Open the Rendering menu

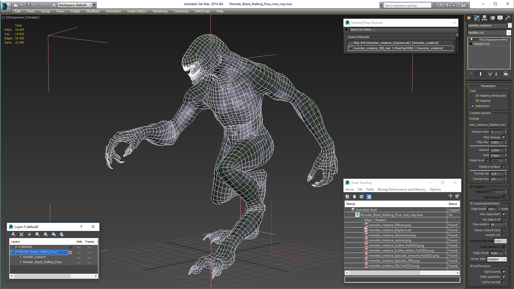(160, 11)
